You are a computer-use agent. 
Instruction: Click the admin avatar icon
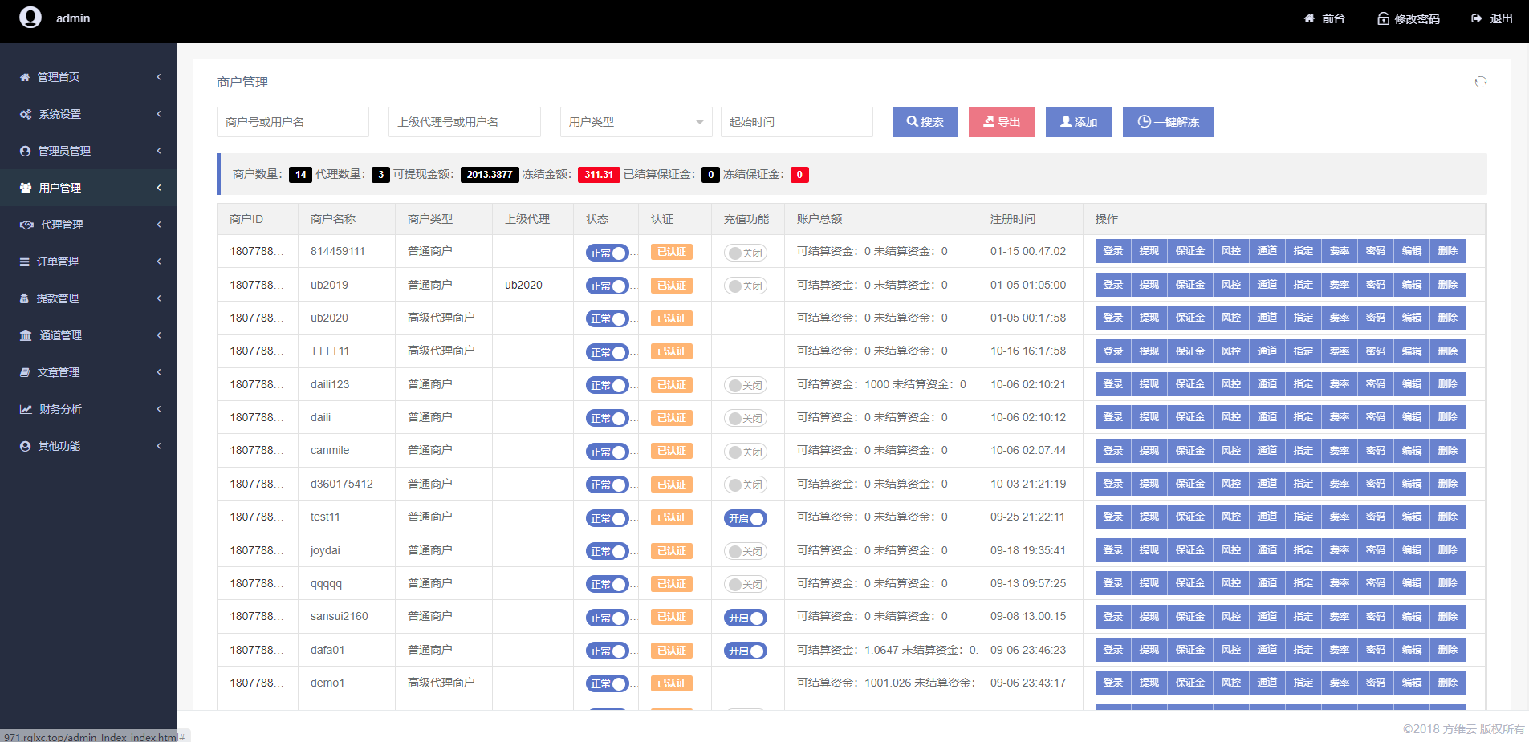point(30,18)
